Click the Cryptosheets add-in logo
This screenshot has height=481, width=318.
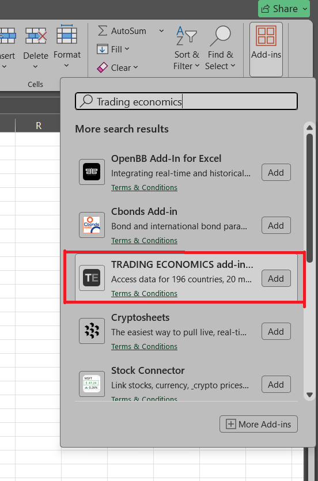(92, 331)
